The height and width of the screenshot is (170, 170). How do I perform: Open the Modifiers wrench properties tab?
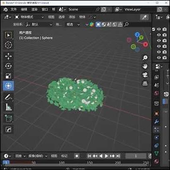(x=156, y=121)
